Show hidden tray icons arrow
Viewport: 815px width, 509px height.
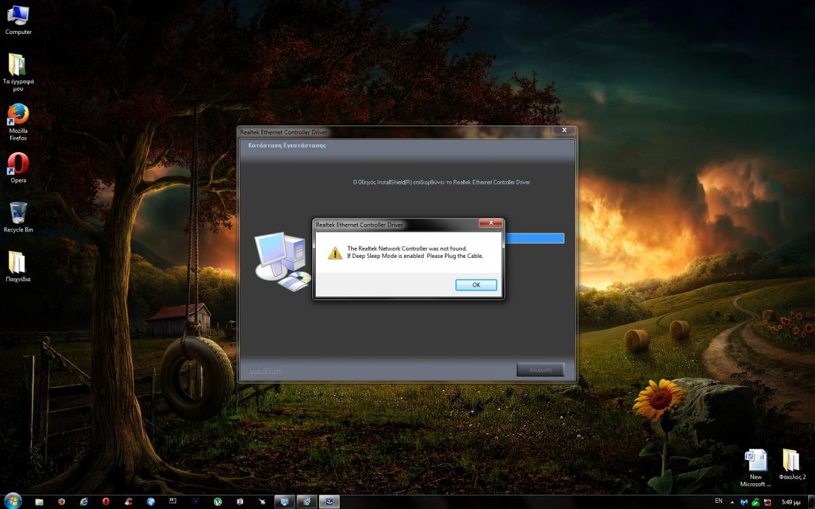point(732,502)
